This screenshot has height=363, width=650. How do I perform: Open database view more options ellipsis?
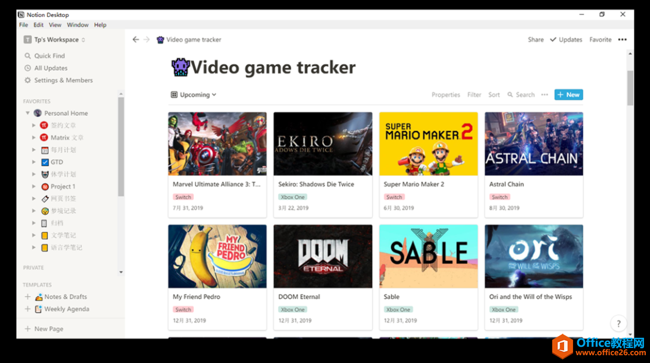[544, 95]
